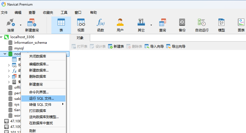Select the 模型 (Model) toolbar icon

pyautogui.click(x=221, y=25)
